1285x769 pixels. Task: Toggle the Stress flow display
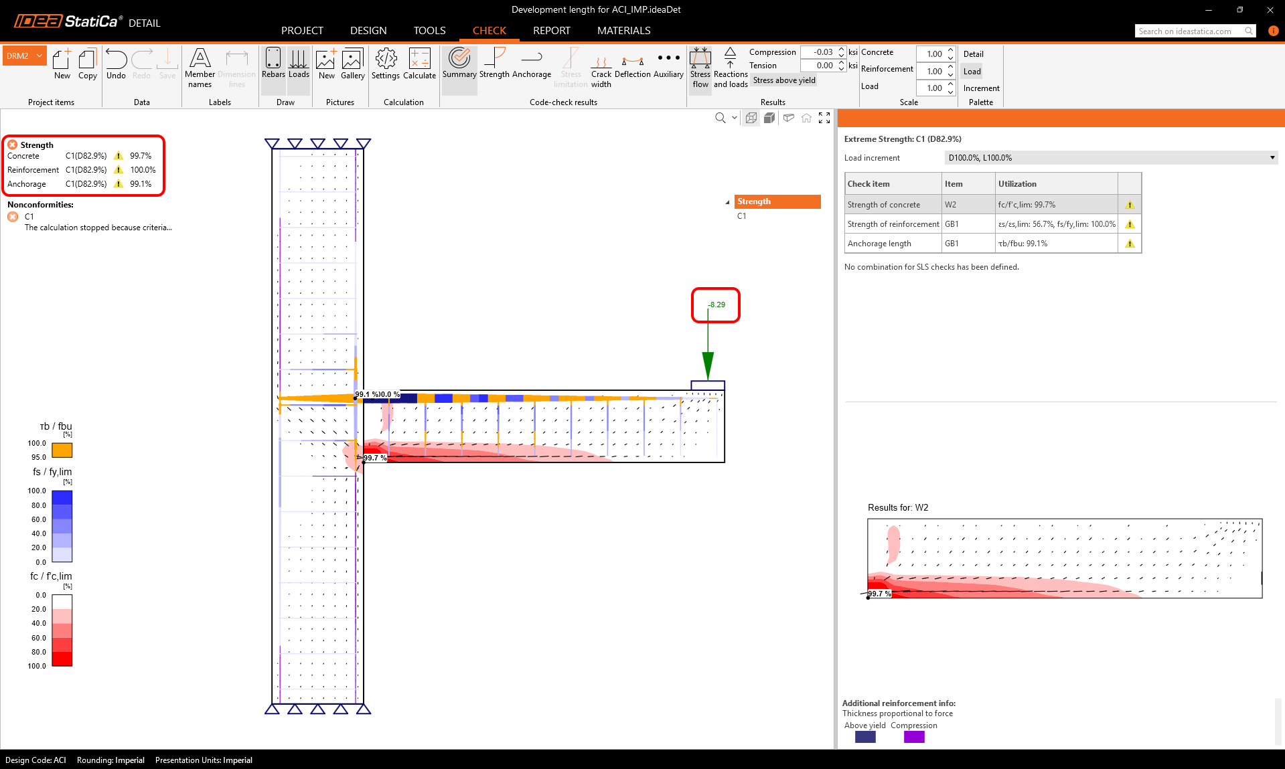(x=700, y=68)
